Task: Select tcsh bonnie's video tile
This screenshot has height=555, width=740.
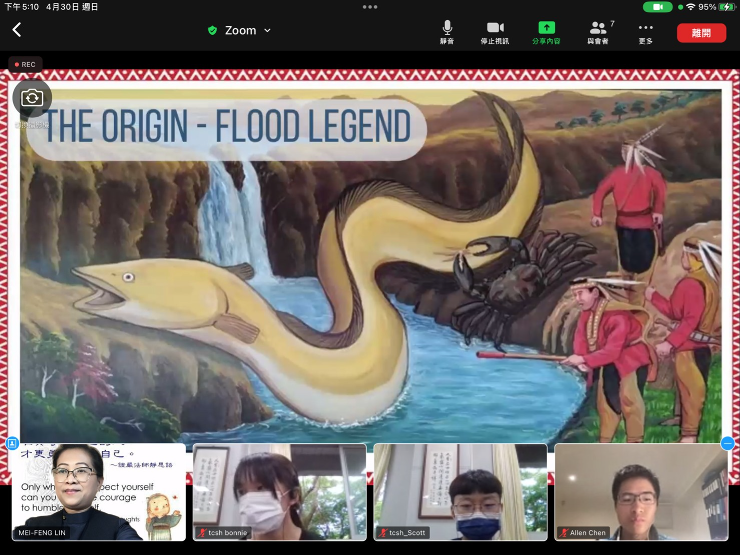Action: [279, 492]
